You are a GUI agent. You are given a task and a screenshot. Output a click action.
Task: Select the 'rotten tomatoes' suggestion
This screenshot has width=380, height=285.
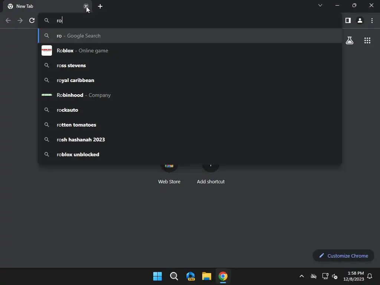click(x=190, y=125)
